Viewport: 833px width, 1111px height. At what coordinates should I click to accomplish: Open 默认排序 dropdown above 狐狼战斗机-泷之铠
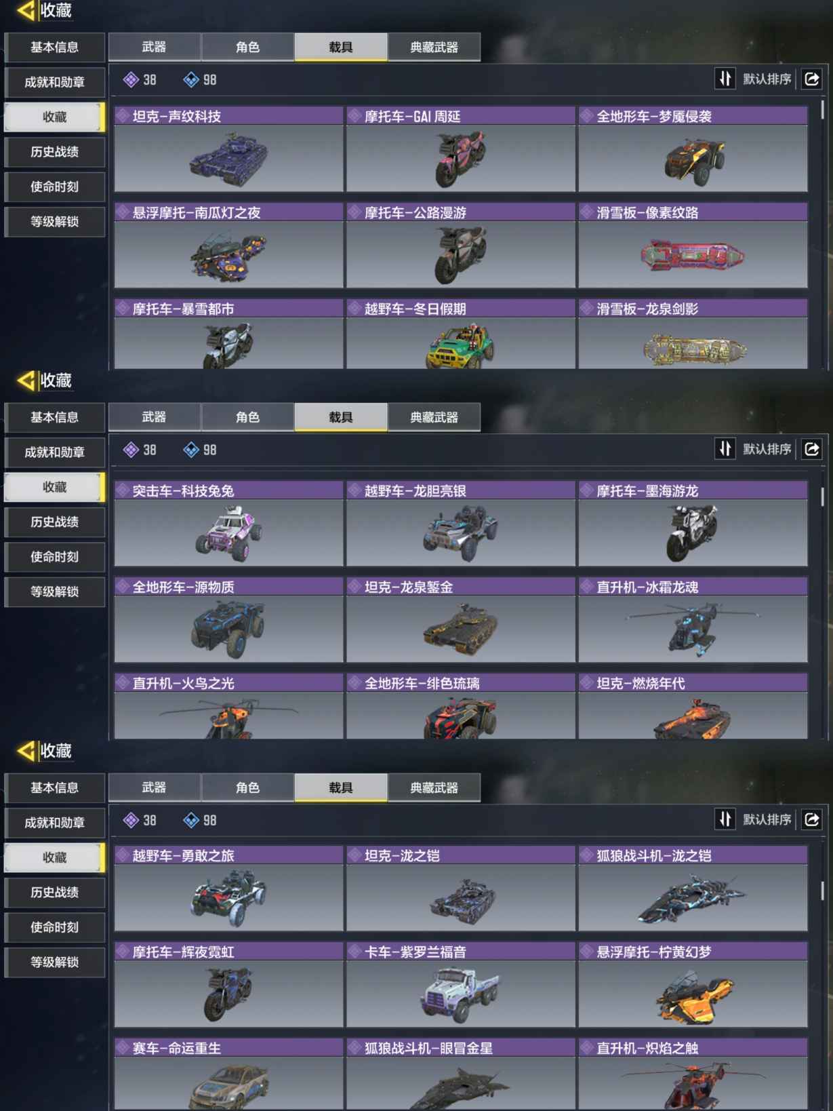pos(767,819)
